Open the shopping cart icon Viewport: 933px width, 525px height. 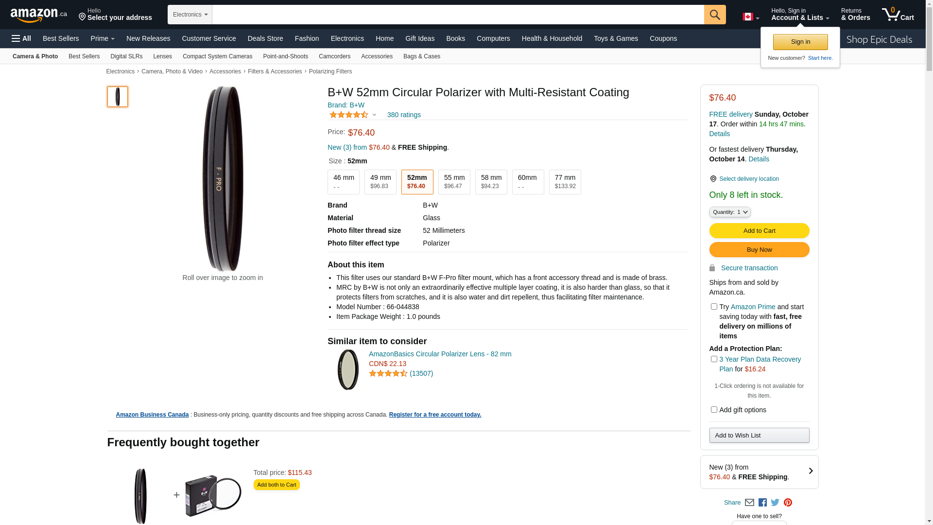pyautogui.click(x=898, y=15)
